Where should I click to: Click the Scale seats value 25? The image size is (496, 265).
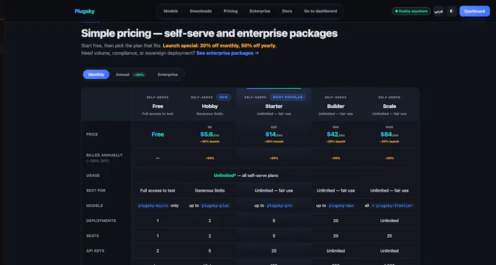(389, 236)
